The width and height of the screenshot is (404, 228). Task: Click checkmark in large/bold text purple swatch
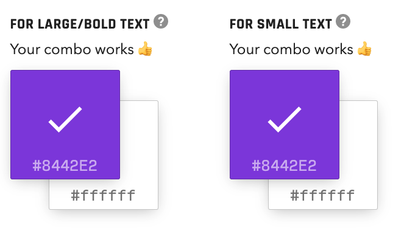65,120
